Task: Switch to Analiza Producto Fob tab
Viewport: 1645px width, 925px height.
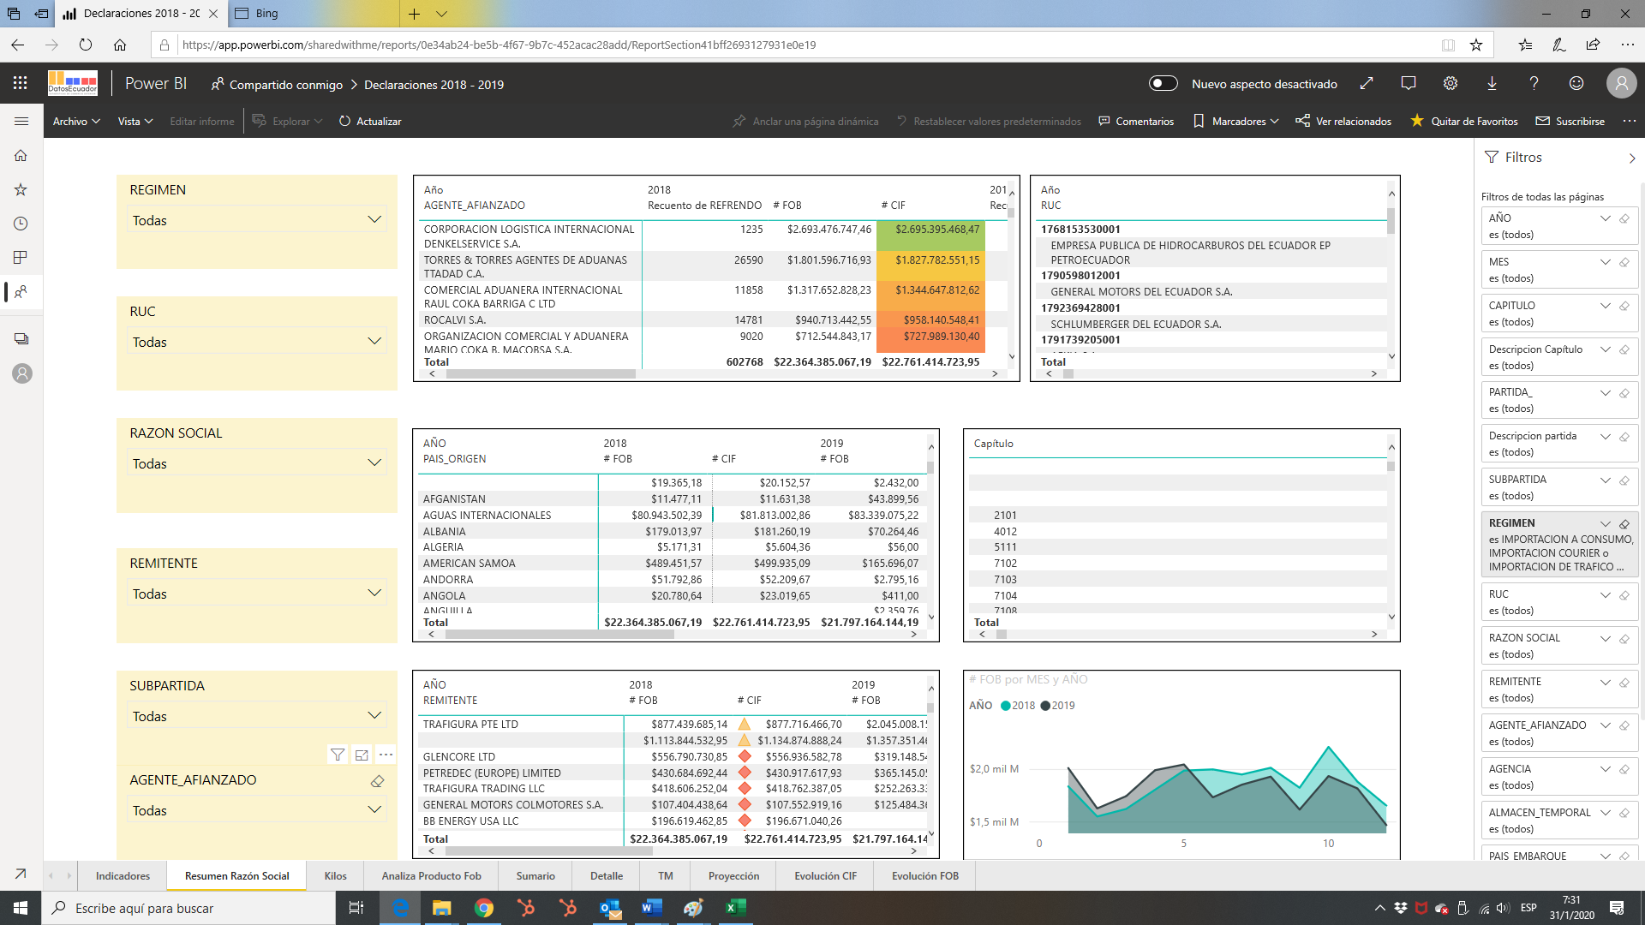Action: (431, 875)
